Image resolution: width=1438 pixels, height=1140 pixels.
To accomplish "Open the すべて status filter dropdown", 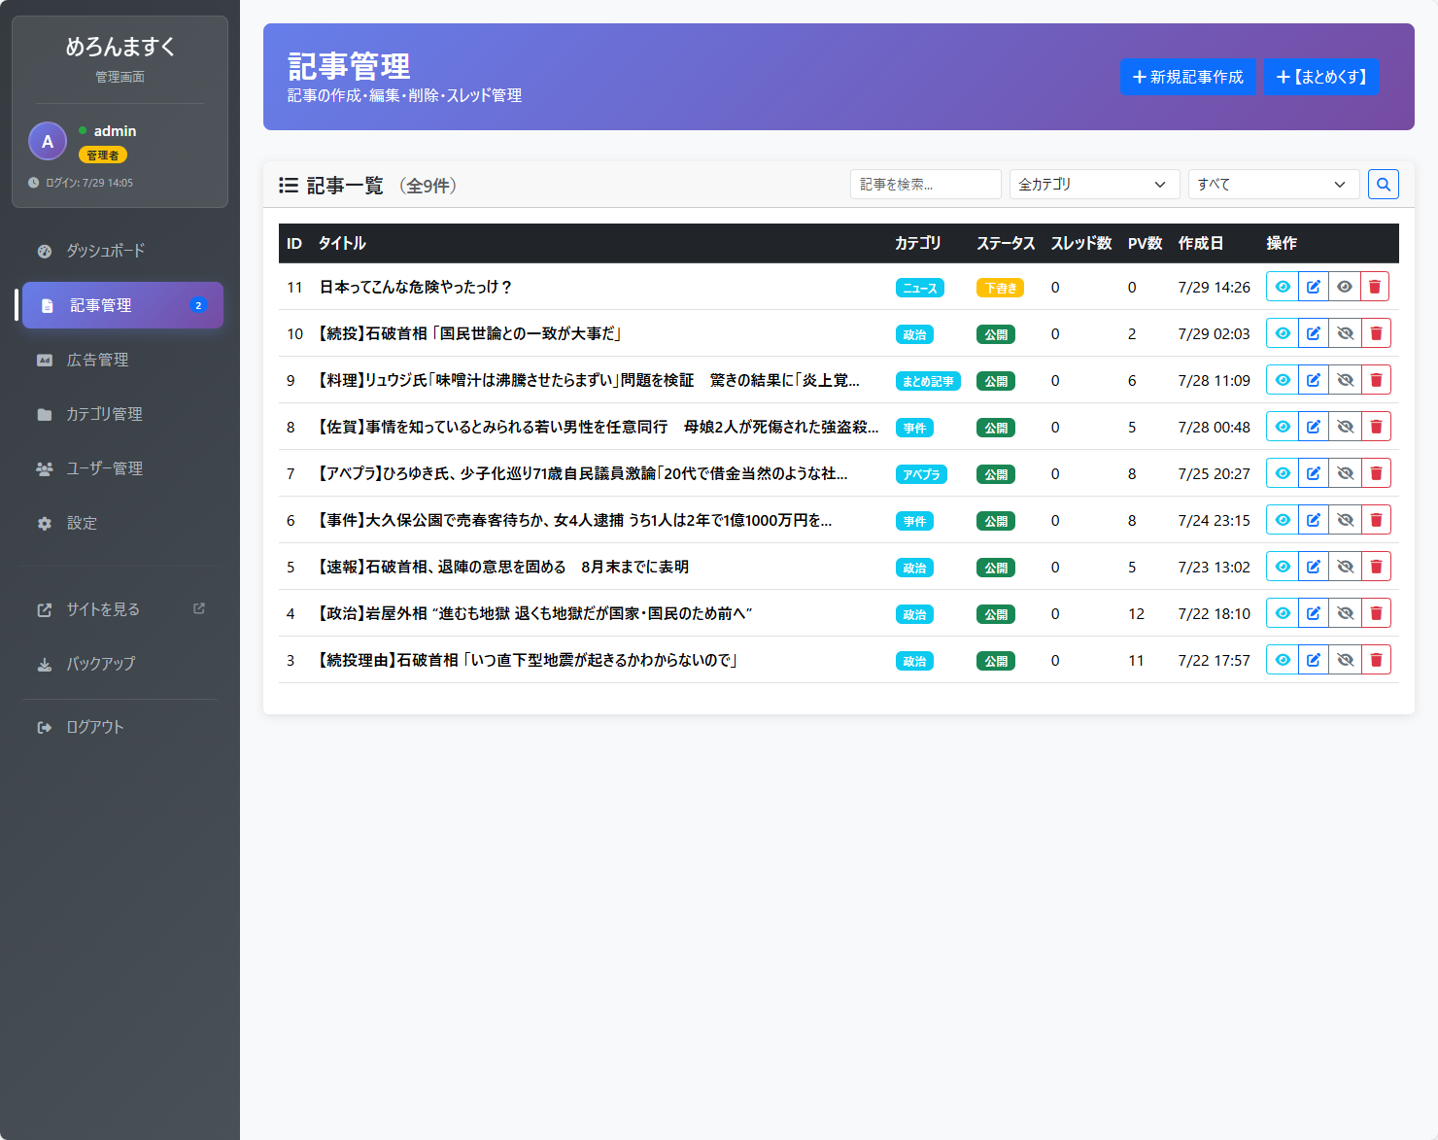I will (x=1272, y=185).
